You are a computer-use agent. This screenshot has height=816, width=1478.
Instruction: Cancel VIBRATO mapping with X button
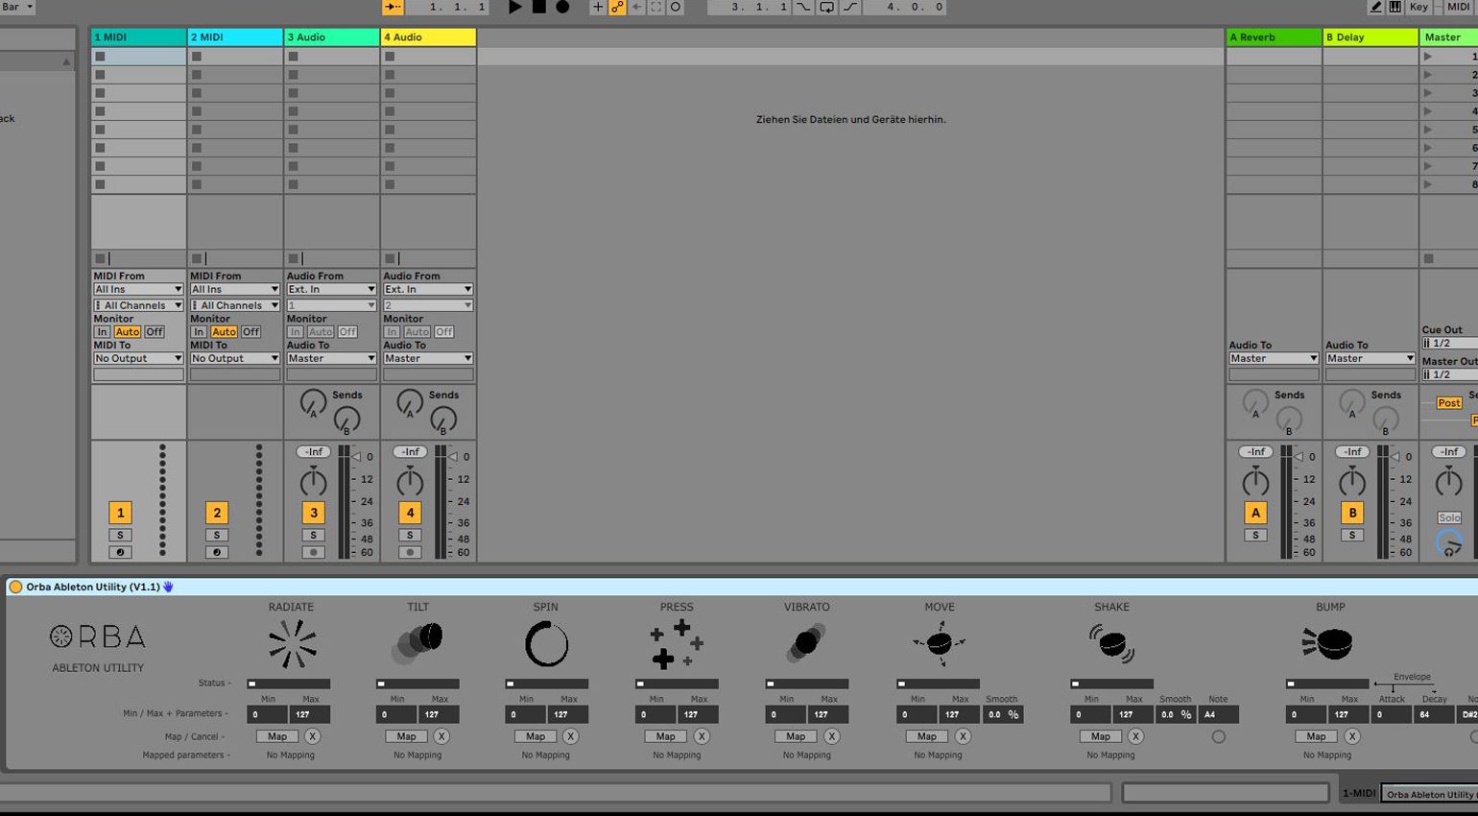coord(832,736)
